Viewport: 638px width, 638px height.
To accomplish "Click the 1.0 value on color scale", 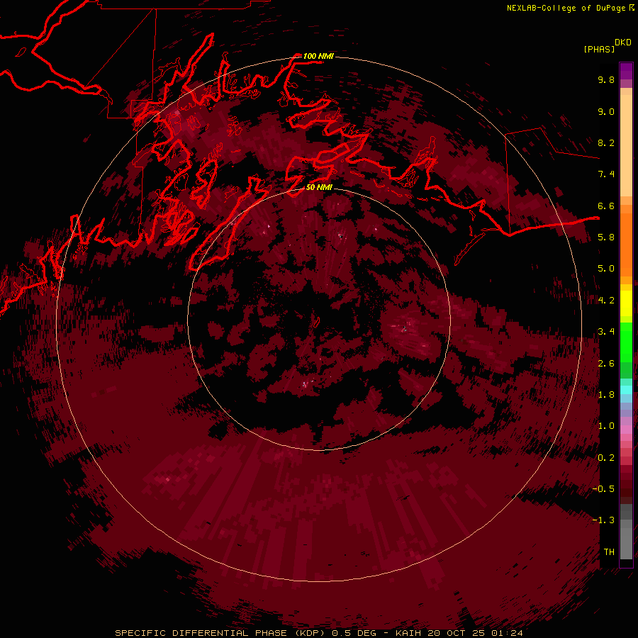I will pos(606,426).
